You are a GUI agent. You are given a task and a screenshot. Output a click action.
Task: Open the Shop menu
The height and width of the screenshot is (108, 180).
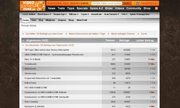point(147,8)
